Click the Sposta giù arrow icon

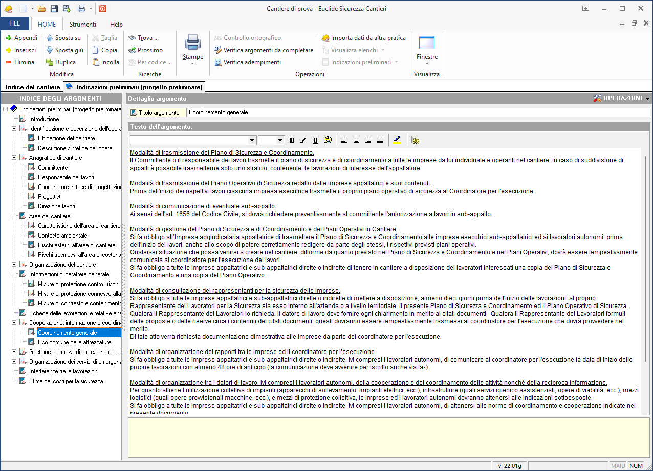pos(50,50)
